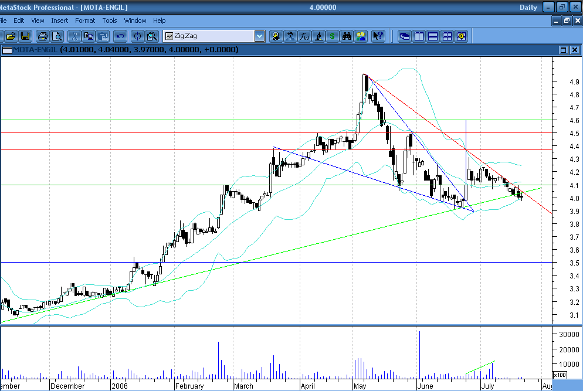
Task: Click the 10000 volume axis label
Action: 570,365
